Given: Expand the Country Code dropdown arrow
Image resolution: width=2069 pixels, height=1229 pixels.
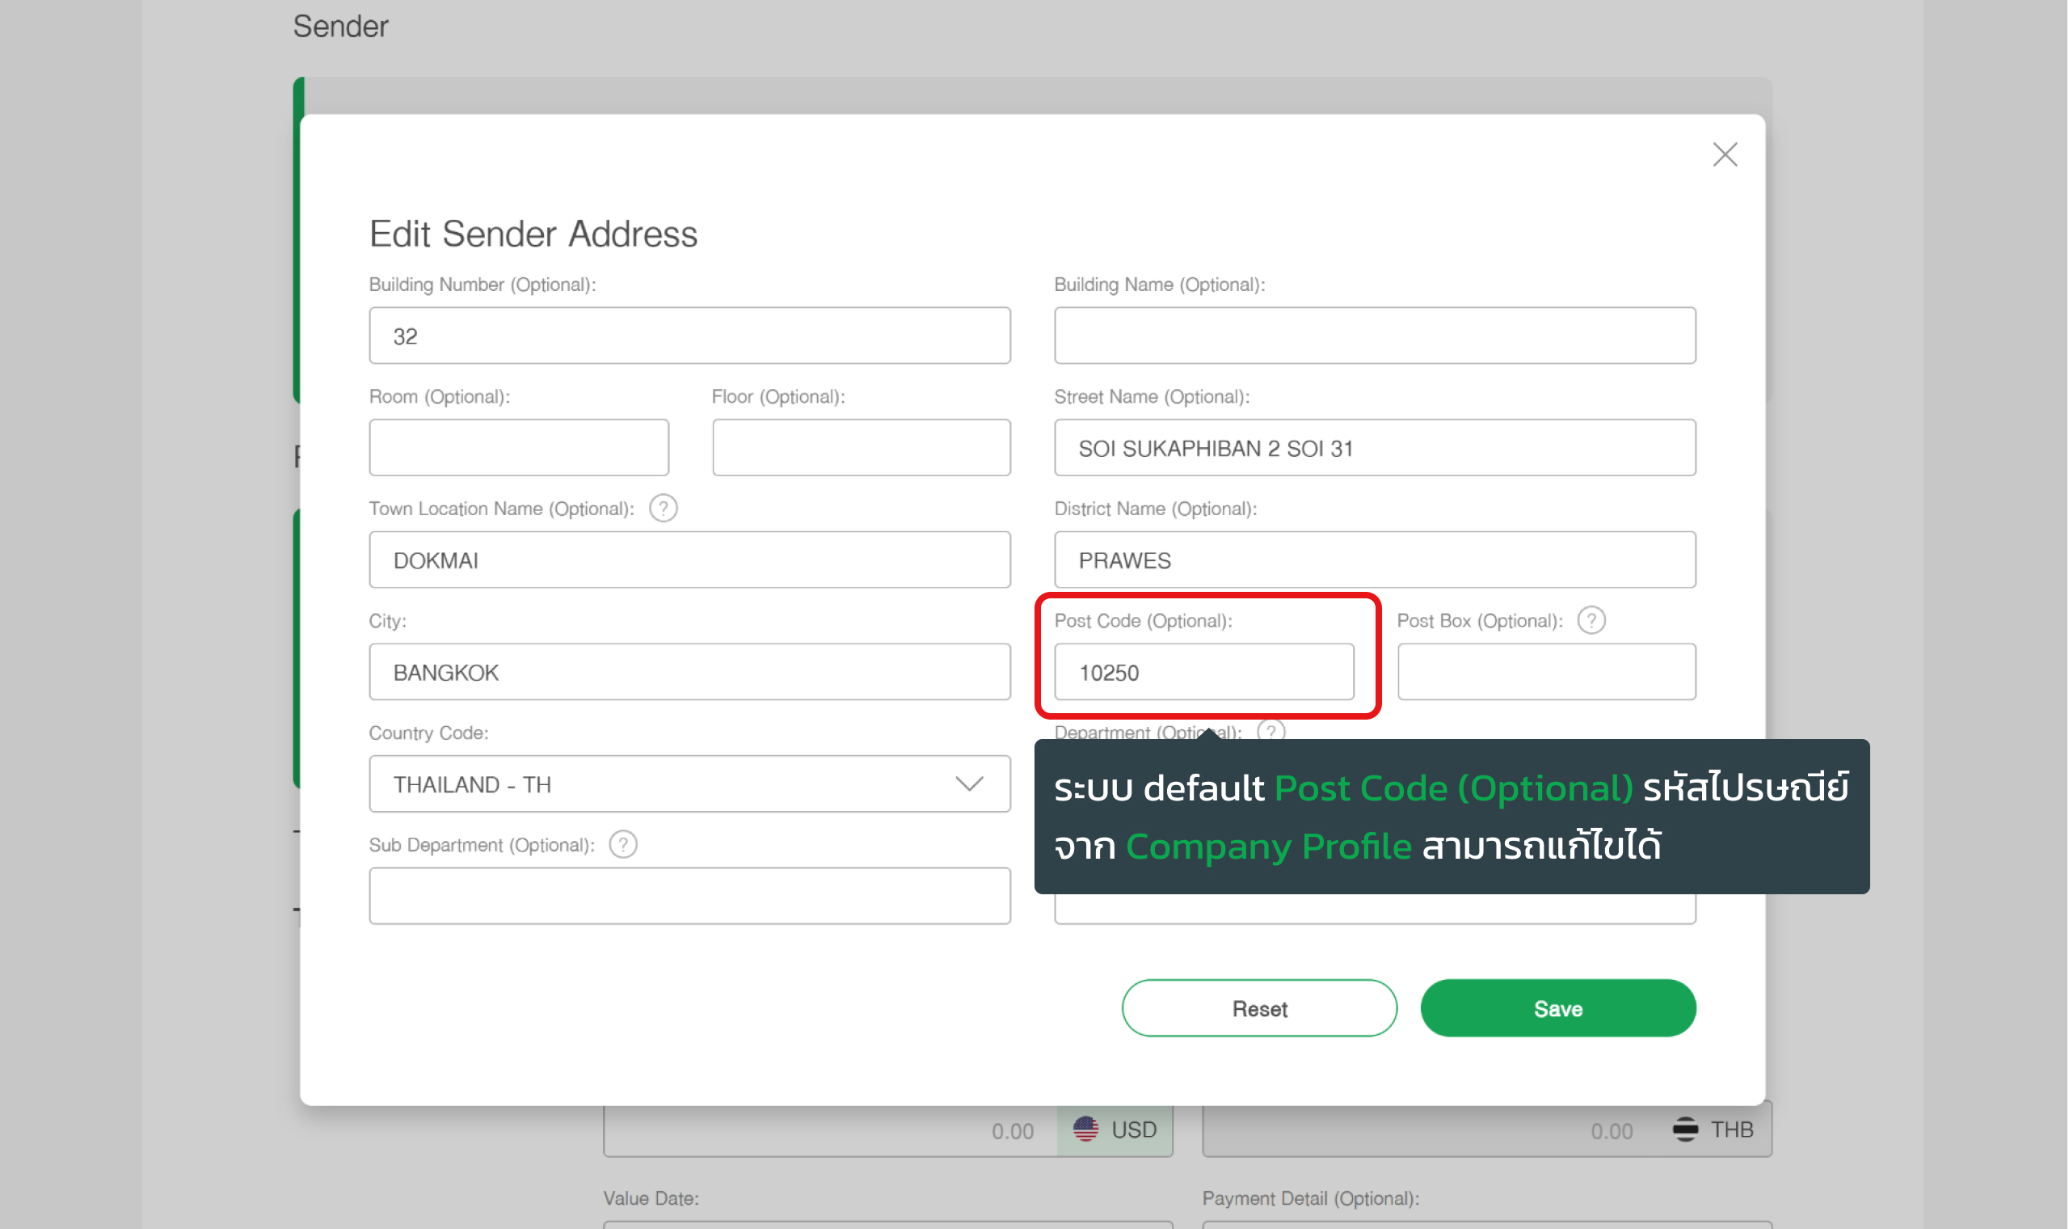Looking at the screenshot, I should (x=970, y=784).
